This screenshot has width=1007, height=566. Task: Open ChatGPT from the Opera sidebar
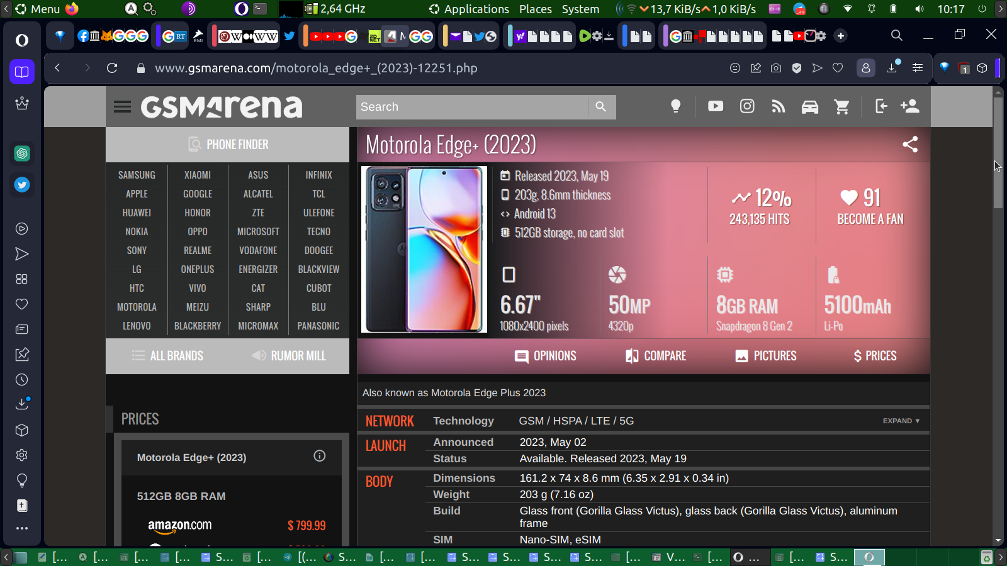(x=22, y=153)
